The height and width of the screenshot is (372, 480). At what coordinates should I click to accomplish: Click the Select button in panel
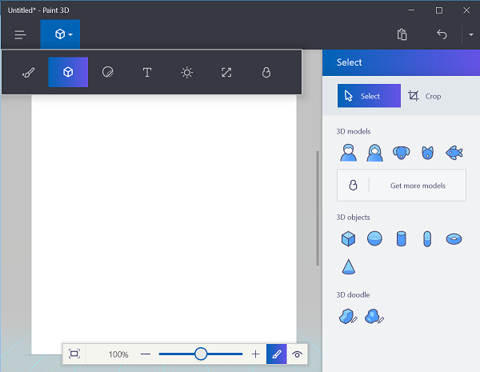tap(369, 96)
